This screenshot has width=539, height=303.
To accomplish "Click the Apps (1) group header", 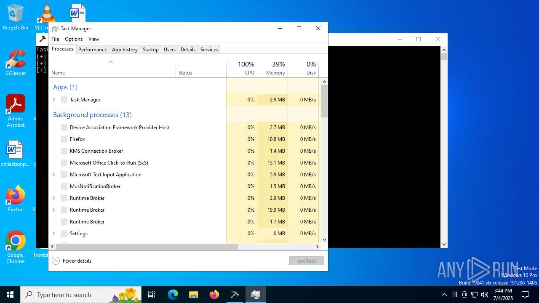I will [x=65, y=87].
